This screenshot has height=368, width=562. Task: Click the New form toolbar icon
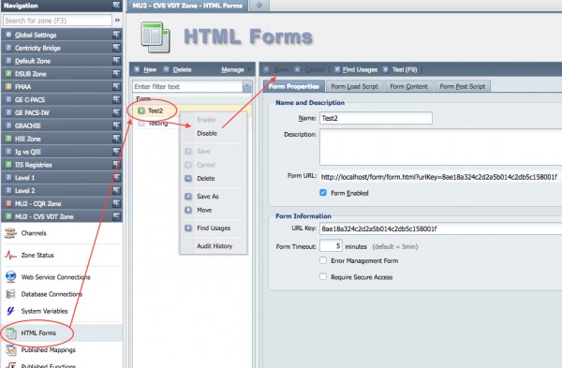point(137,69)
